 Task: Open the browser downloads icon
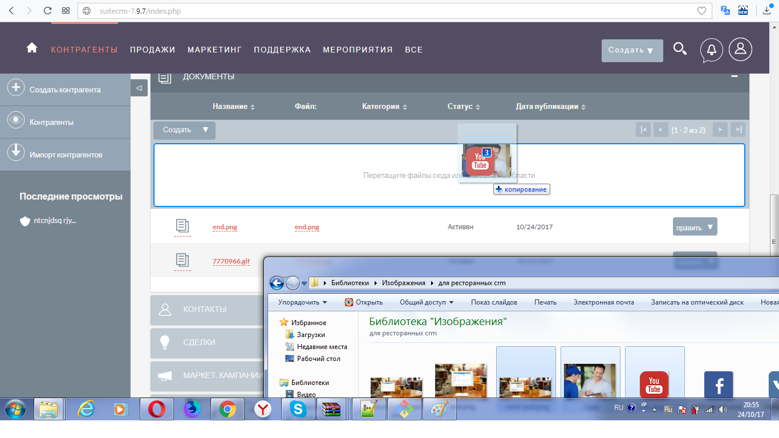tap(768, 10)
